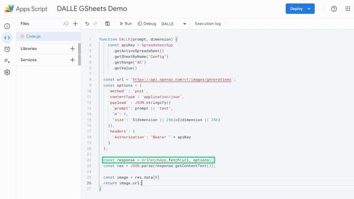Image resolution: width=354 pixels, height=199 pixels.
Task: Click the 'method': 'post' line
Action: (x=128, y=91)
